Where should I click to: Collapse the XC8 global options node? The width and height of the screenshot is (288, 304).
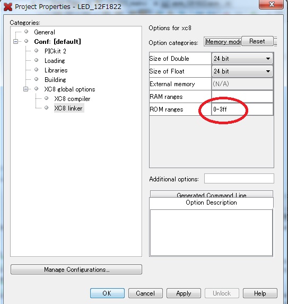[x=25, y=89]
